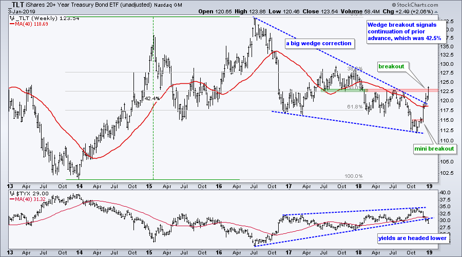Click the red line marker beside MA(40) 118.69

[11, 24]
